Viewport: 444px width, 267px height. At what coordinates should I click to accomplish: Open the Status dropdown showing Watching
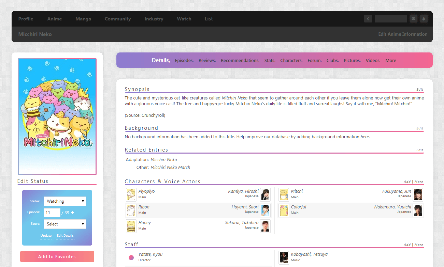click(65, 201)
